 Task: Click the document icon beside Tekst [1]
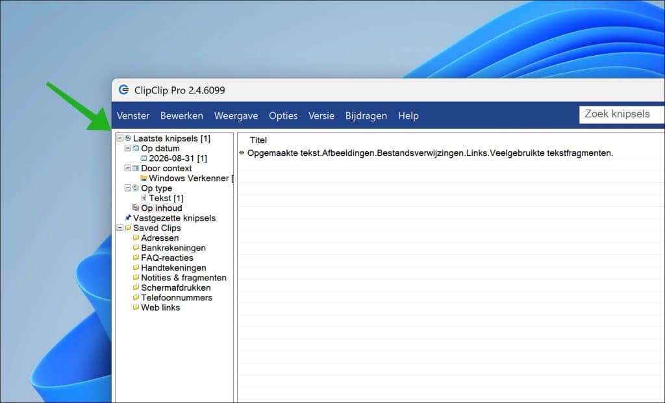coord(144,198)
